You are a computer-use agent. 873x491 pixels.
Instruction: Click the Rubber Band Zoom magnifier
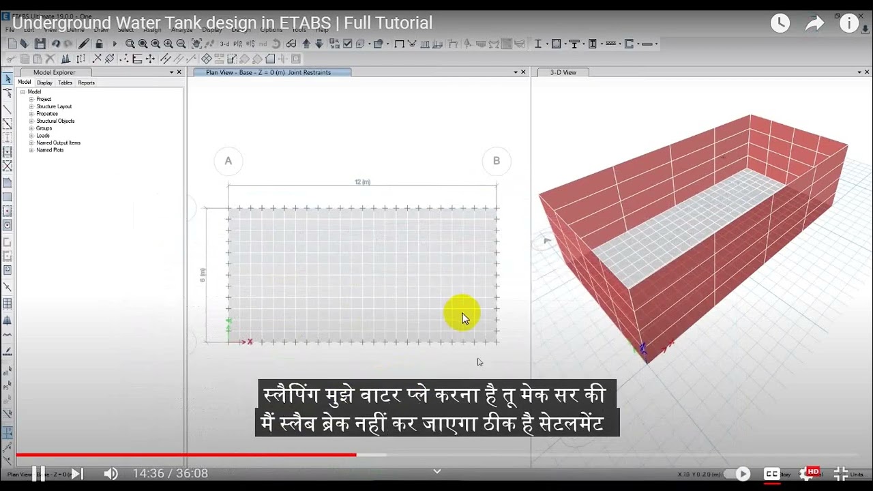(x=130, y=44)
